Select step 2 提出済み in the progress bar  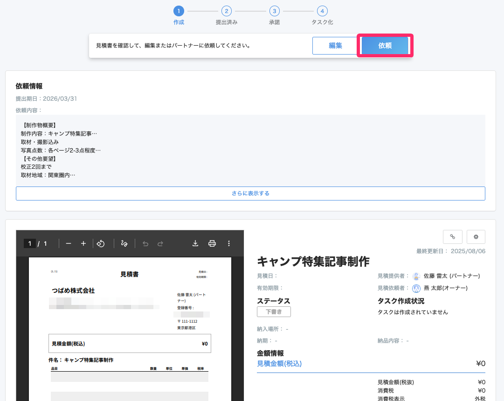point(227,10)
